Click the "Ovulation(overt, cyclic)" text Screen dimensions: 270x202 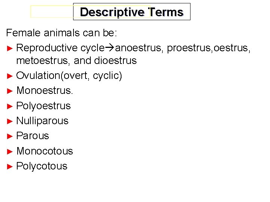tap(69, 76)
